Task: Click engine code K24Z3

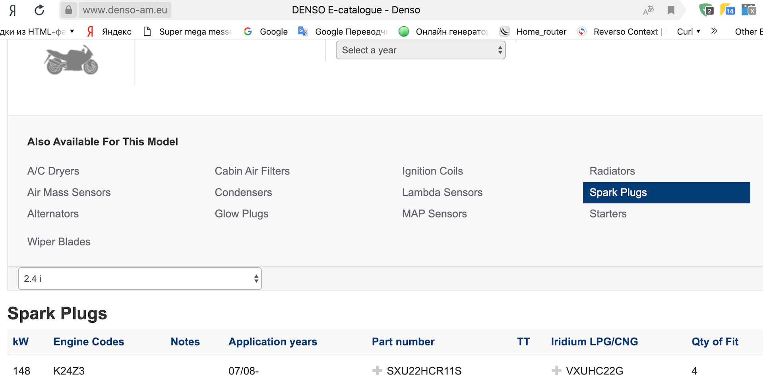Action: [69, 371]
